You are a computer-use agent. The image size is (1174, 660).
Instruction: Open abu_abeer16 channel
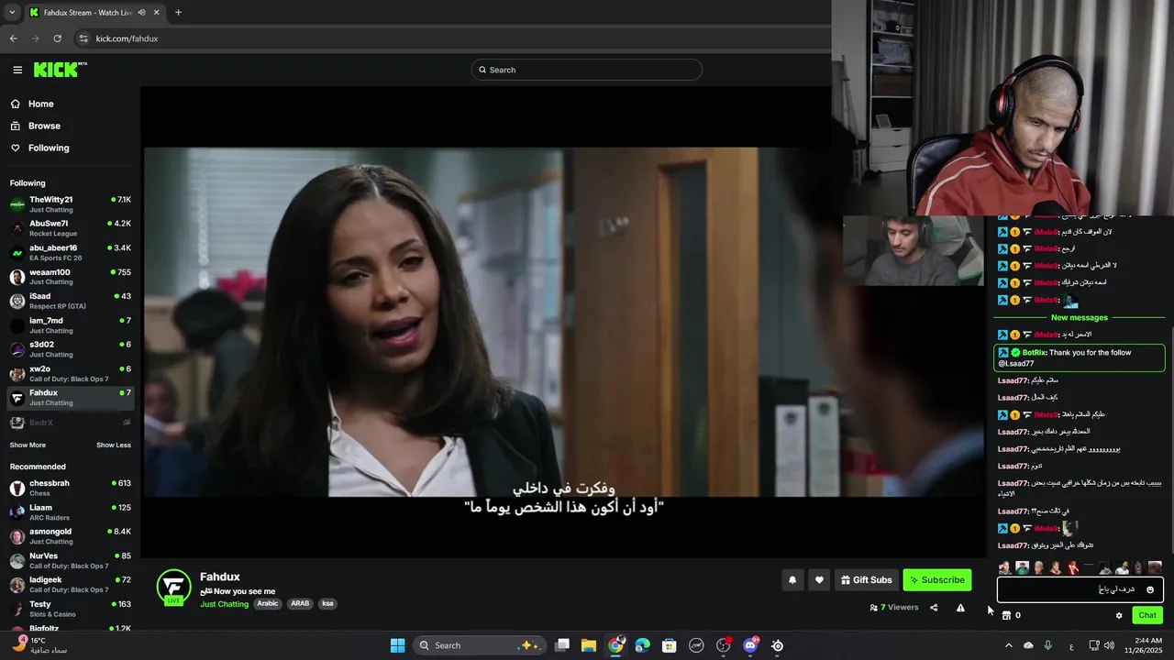[70, 253]
